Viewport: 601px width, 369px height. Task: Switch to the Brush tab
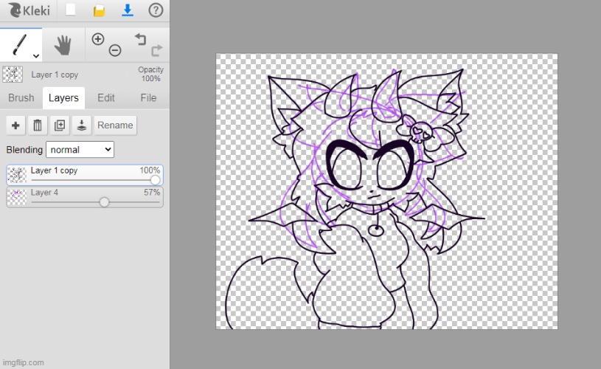coord(21,97)
